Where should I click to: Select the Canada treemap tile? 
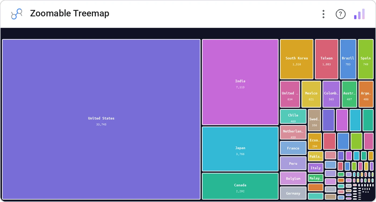tap(240, 186)
